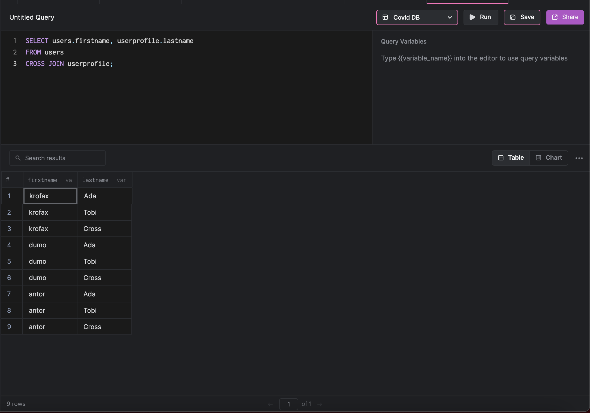Go to previous results page arrow
The image size is (590, 413).
point(270,404)
